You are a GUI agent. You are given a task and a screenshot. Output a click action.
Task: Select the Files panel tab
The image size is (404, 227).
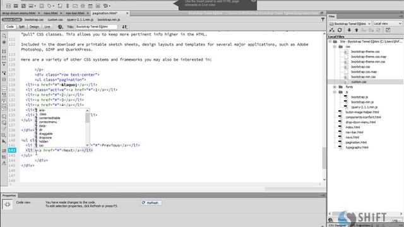click(331, 16)
